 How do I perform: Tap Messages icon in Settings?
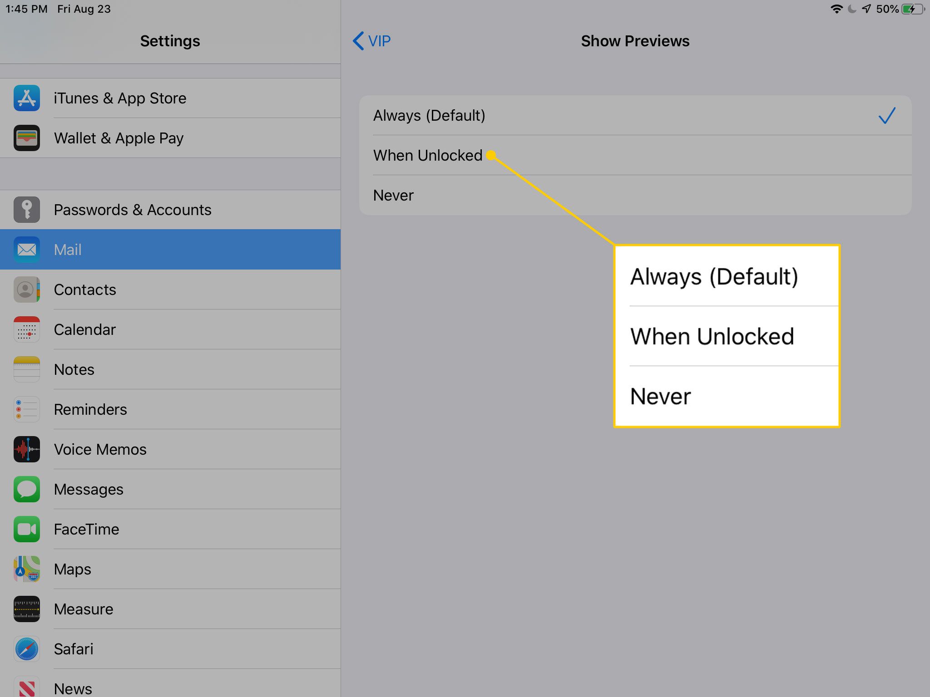click(x=25, y=488)
